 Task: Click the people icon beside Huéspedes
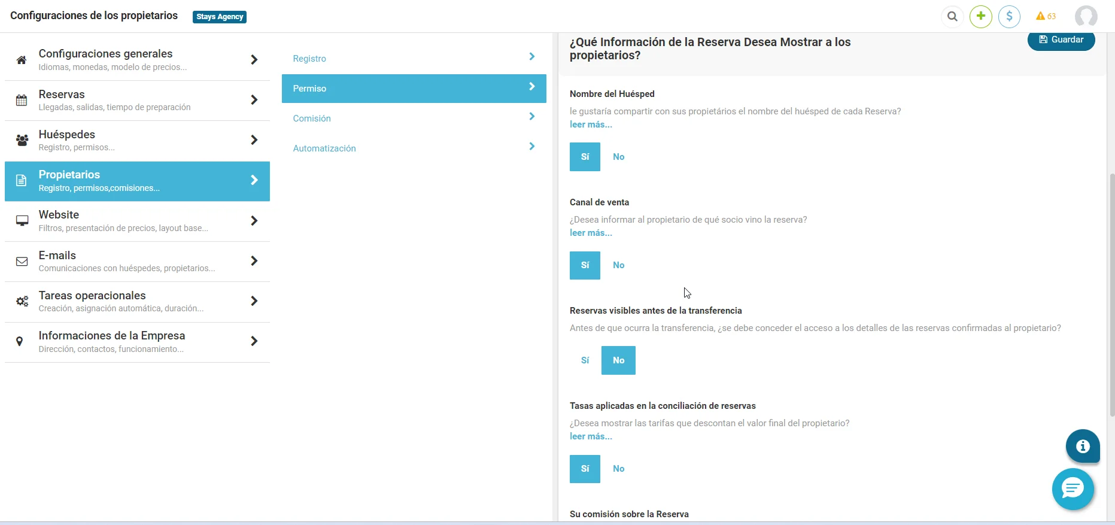pyautogui.click(x=22, y=140)
